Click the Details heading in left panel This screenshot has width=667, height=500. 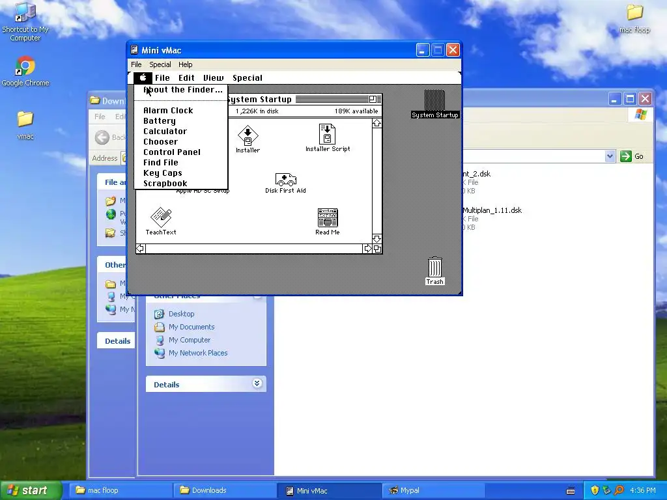pyautogui.click(x=166, y=385)
